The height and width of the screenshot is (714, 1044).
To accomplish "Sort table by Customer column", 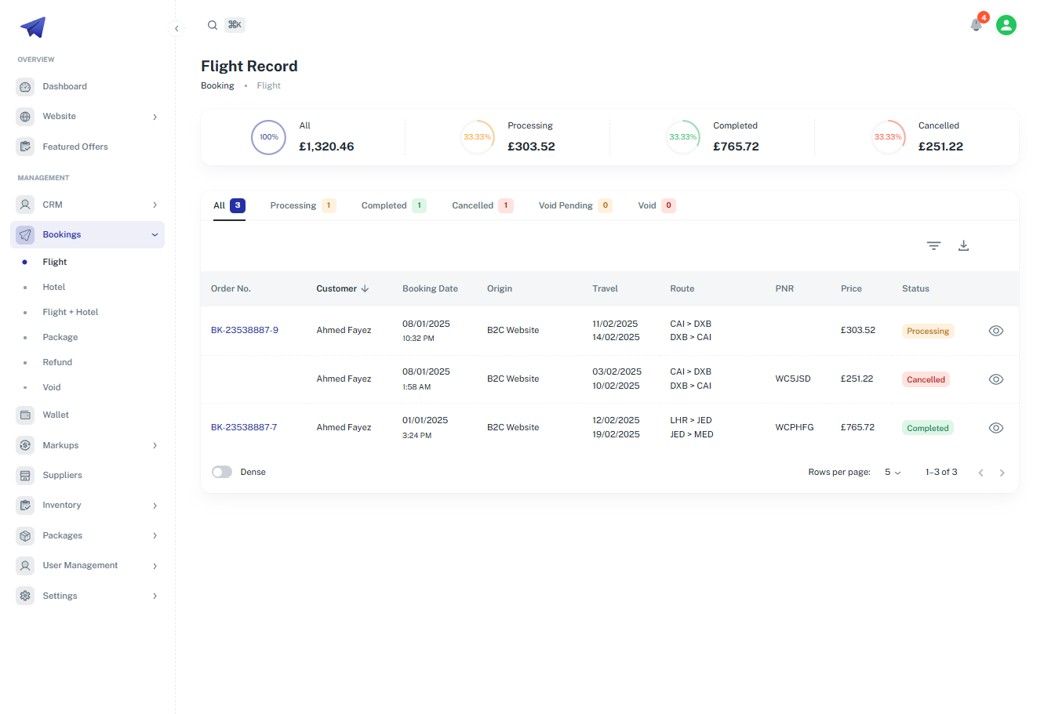I will (x=343, y=288).
